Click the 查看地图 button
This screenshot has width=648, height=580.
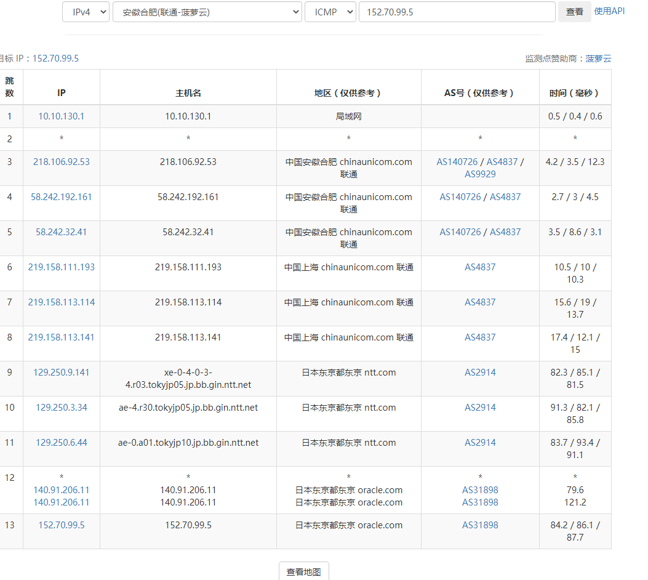[304, 572]
